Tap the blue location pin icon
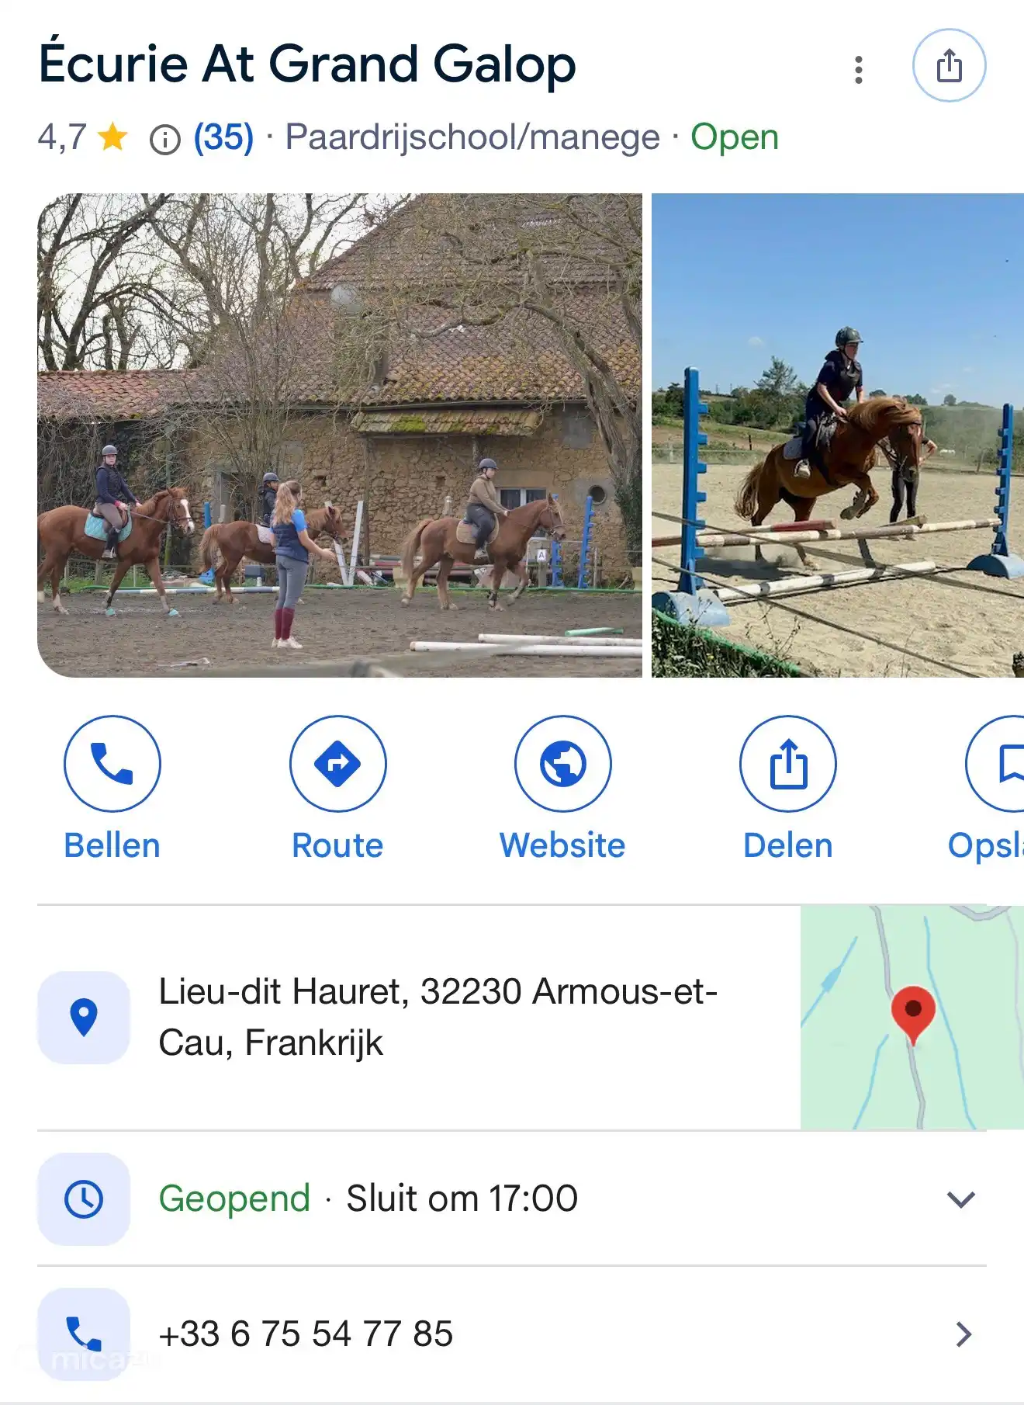This screenshot has width=1024, height=1405. (84, 1017)
